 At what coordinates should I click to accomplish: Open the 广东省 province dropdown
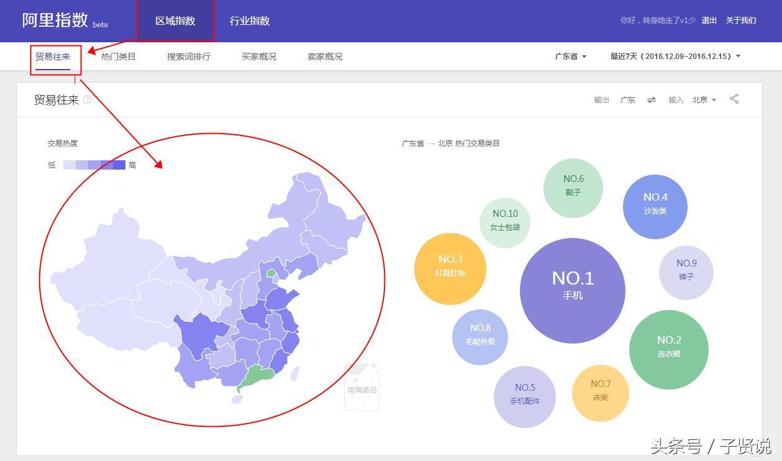pyautogui.click(x=571, y=57)
